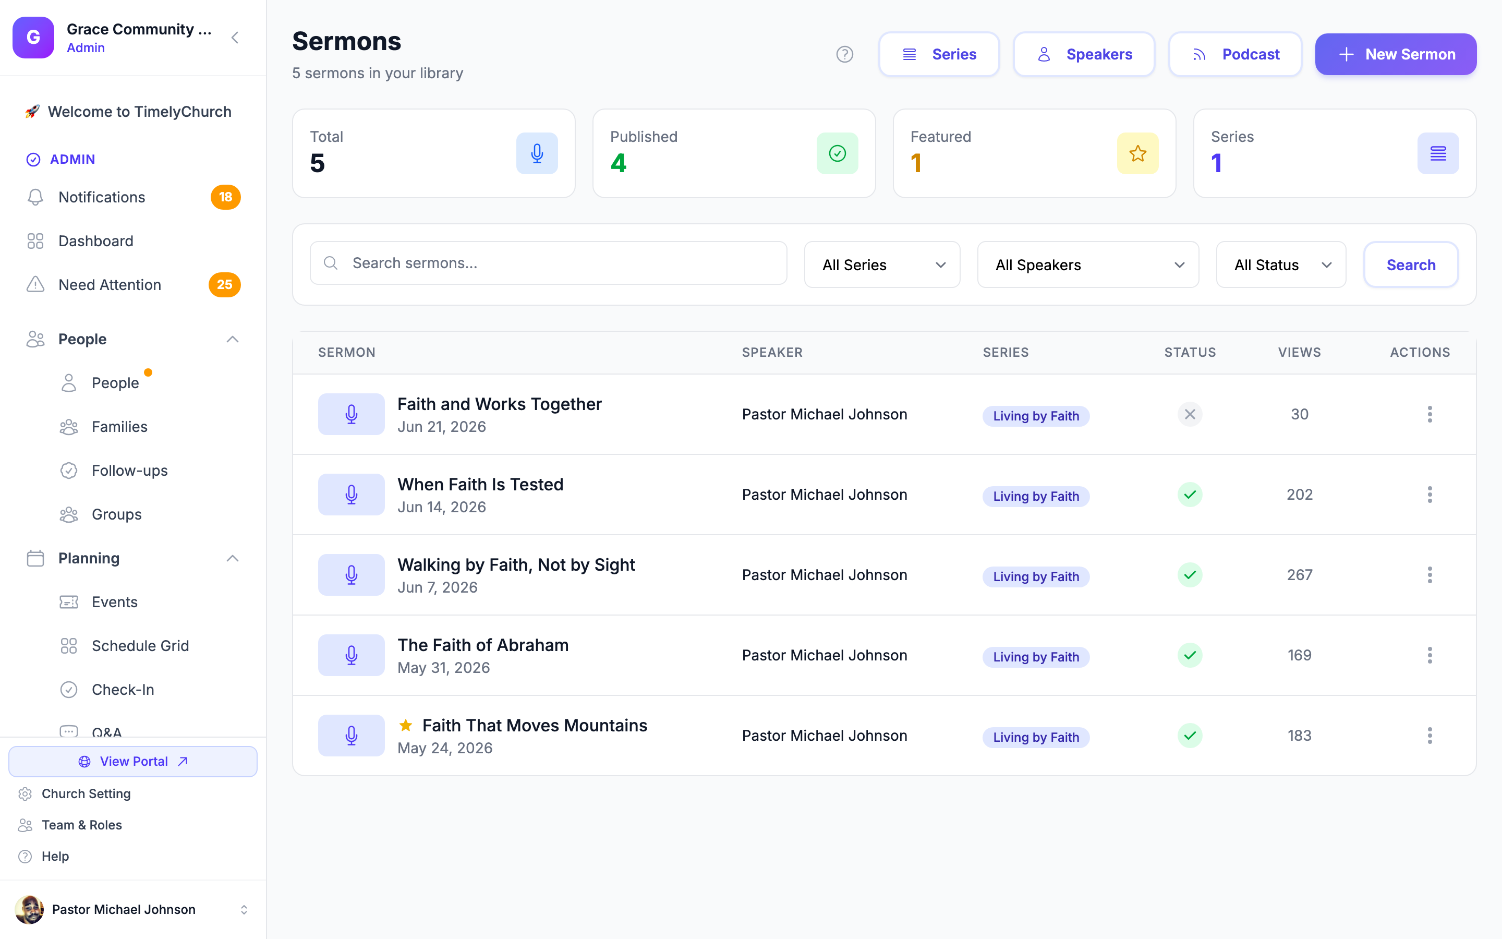
Task: Open actions menu for The Faith of Abraham
Action: point(1430,655)
